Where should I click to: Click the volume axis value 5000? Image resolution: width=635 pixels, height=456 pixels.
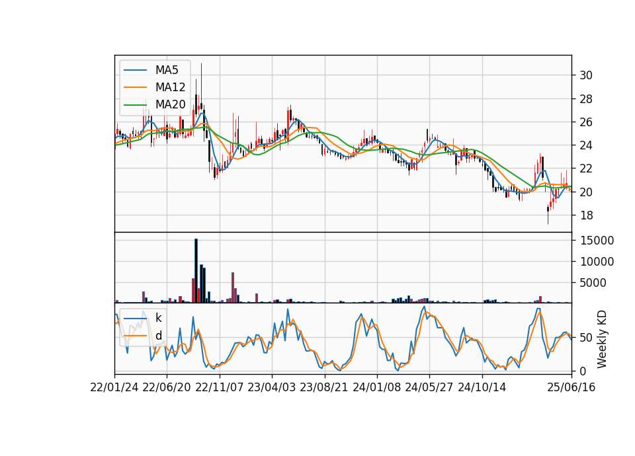[593, 283]
